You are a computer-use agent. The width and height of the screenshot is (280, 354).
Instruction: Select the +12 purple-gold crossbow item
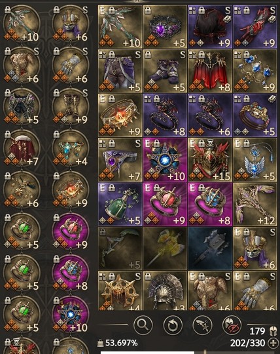pos(255,204)
